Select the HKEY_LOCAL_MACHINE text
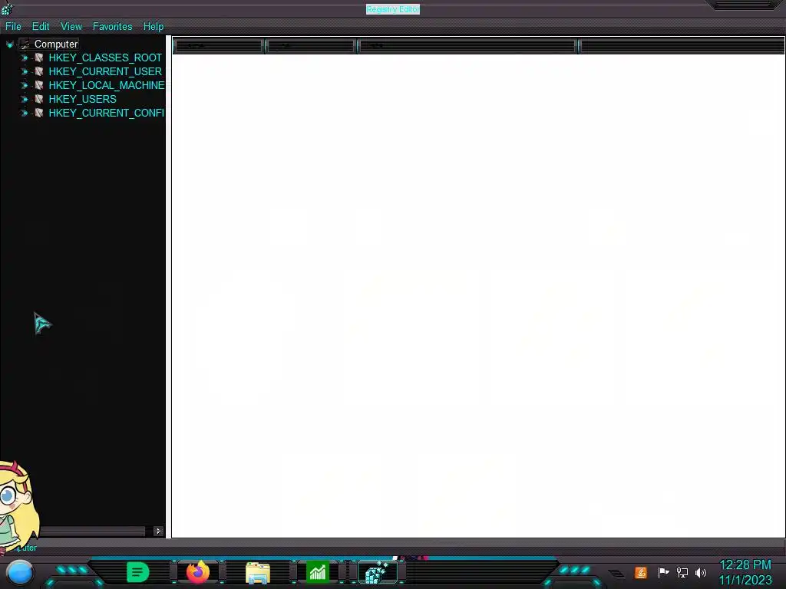 pos(106,86)
